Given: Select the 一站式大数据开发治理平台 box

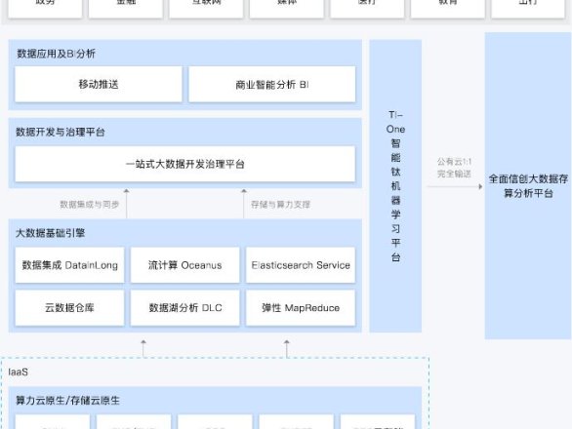Looking at the screenshot, I should pyautogui.click(x=184, y=164).
